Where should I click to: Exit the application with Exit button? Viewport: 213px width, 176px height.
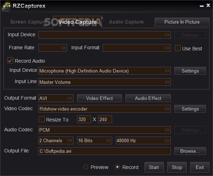200,167
